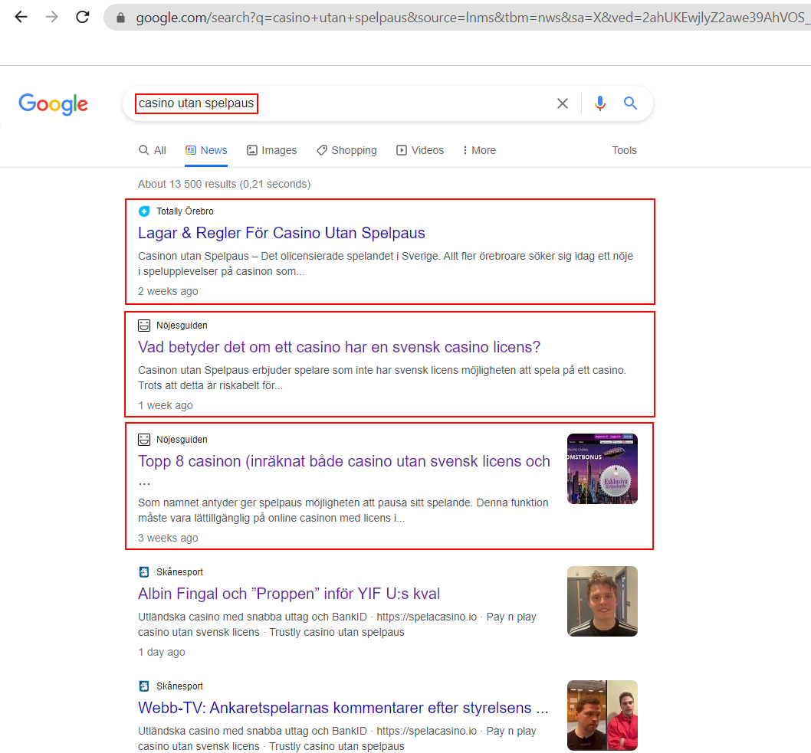The height and width of the screenshot is (753, 811).
Task: Click the blue magnifier search button
Action: [630, 103]
